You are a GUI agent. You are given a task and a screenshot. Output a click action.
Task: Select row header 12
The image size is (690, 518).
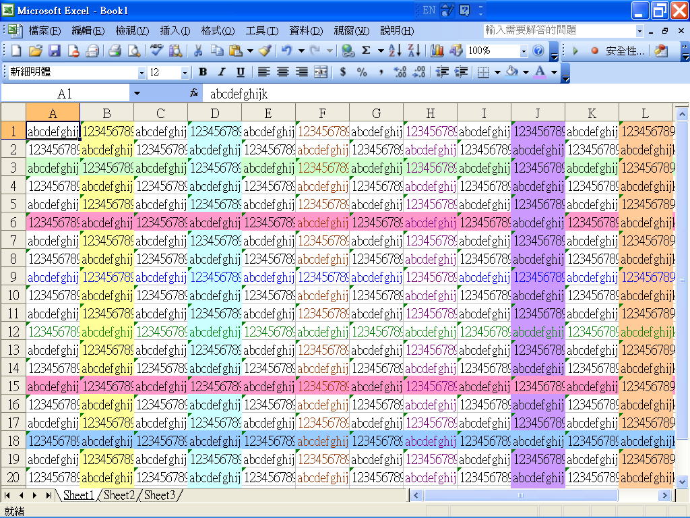click(13, 332)
